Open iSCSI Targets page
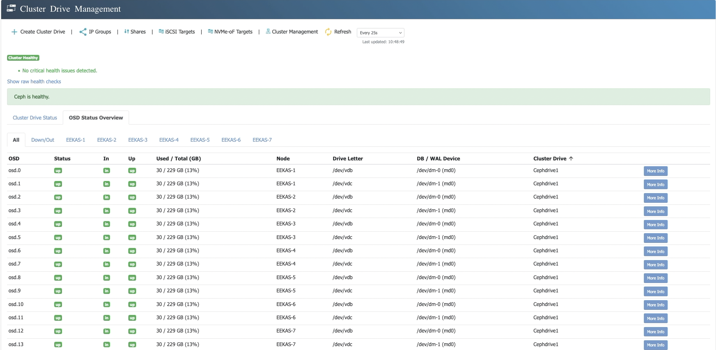This screenshot has width=716, height=350. tap(180, 32)
